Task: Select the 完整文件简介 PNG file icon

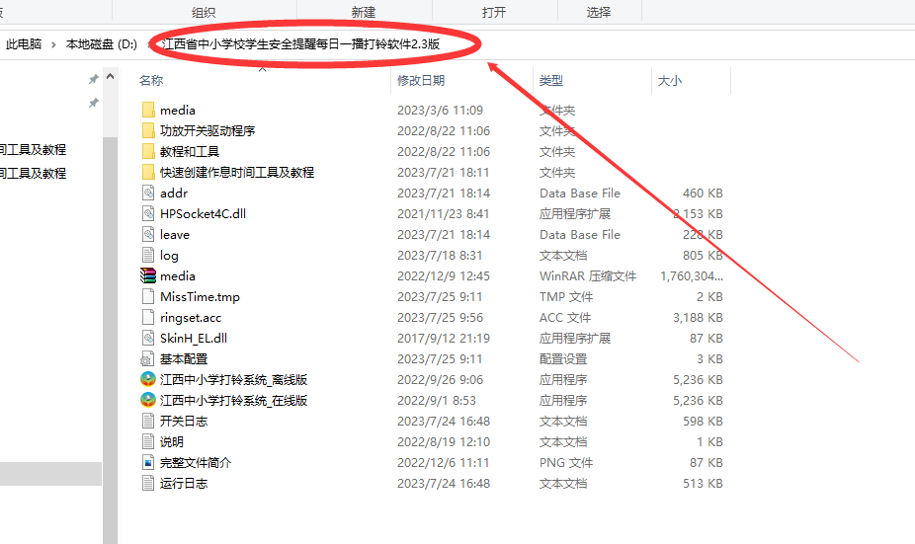Action: click(148, 462)
